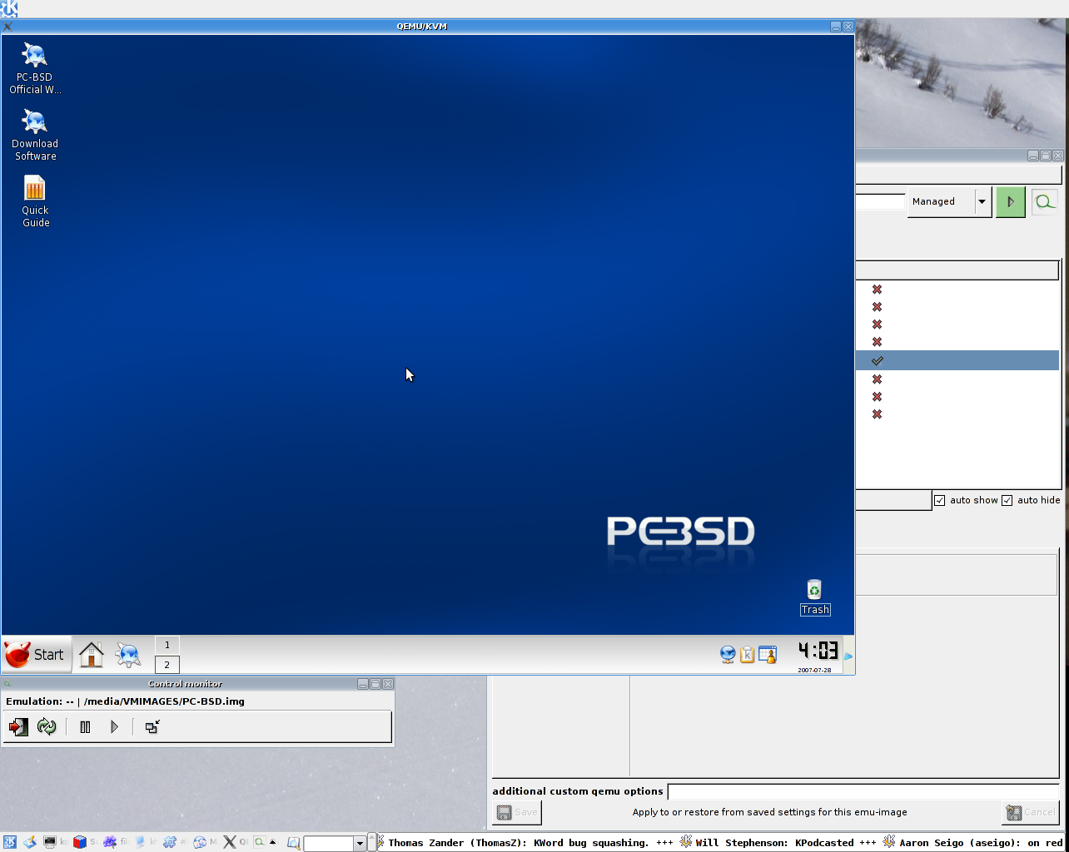
Task: Open the bottom taskbar combo box dropdown
Action: pyautogui.click(x=360, y=844)
